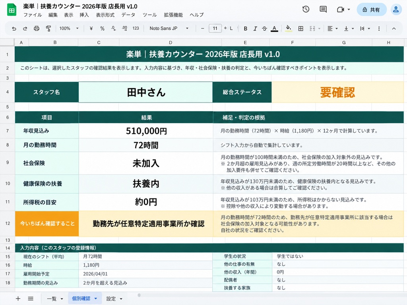407x305 pixels.
Task: Switch to the 一覧 sheet tab
Action: (x=55, y=299)
